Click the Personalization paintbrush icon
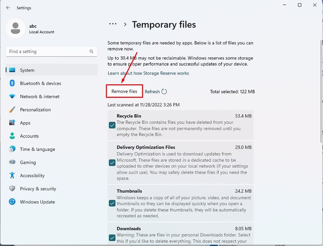The height and width of the screenshot is (246, 323). [12, 110]
